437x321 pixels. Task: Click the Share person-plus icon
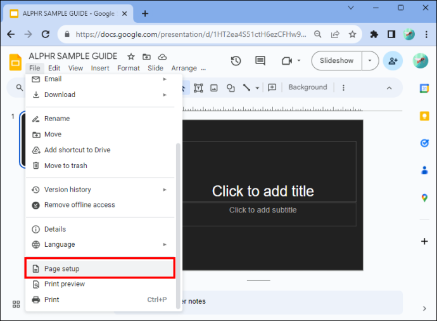pos(393,60)
